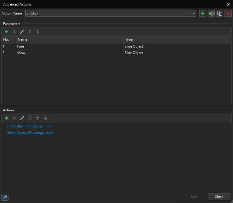Move action step down
Screen dimensions: 233x203
click(x=45, y=118)
